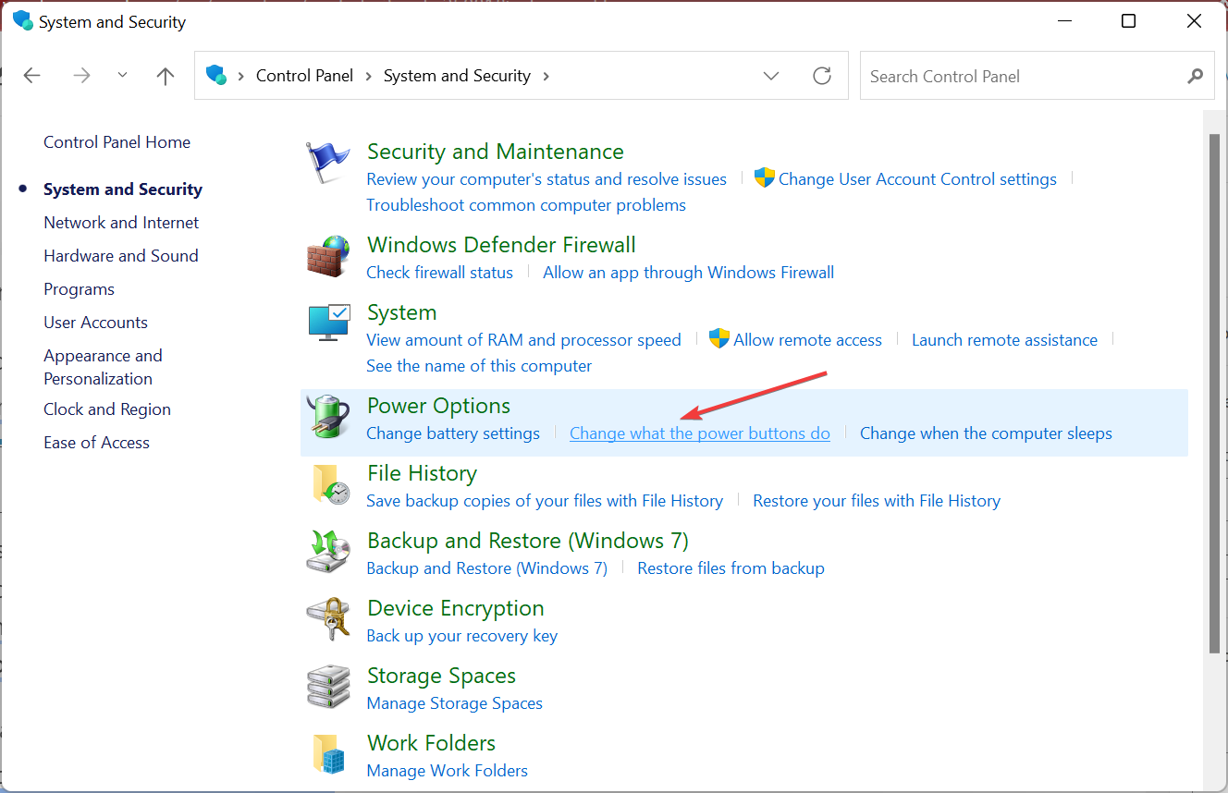
Task: Click Control Panel in the breadcrumb
Action: (x=304, y=76)
